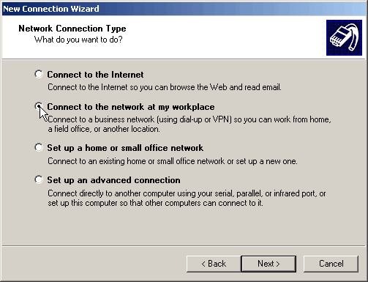Click bold 'Connect to the network at my workplace' label

(131, 107)
